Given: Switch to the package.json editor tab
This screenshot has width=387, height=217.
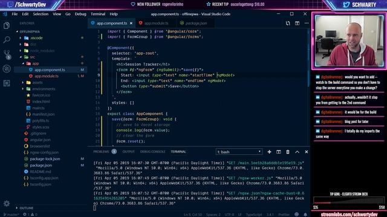Looking at the screenshot, I should click(x=196, y=23).
